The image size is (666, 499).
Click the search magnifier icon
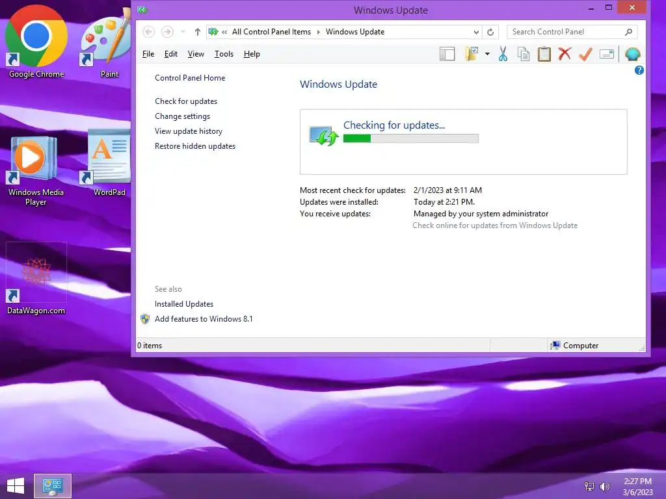(x=629, y=32)
